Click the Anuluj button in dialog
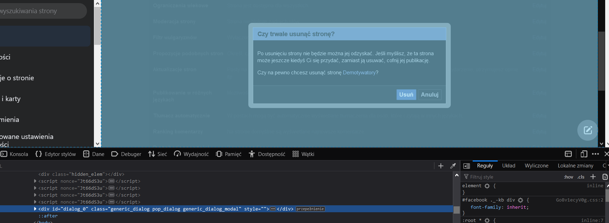This screenshot has width=609, height=223. tap(430, 94)
